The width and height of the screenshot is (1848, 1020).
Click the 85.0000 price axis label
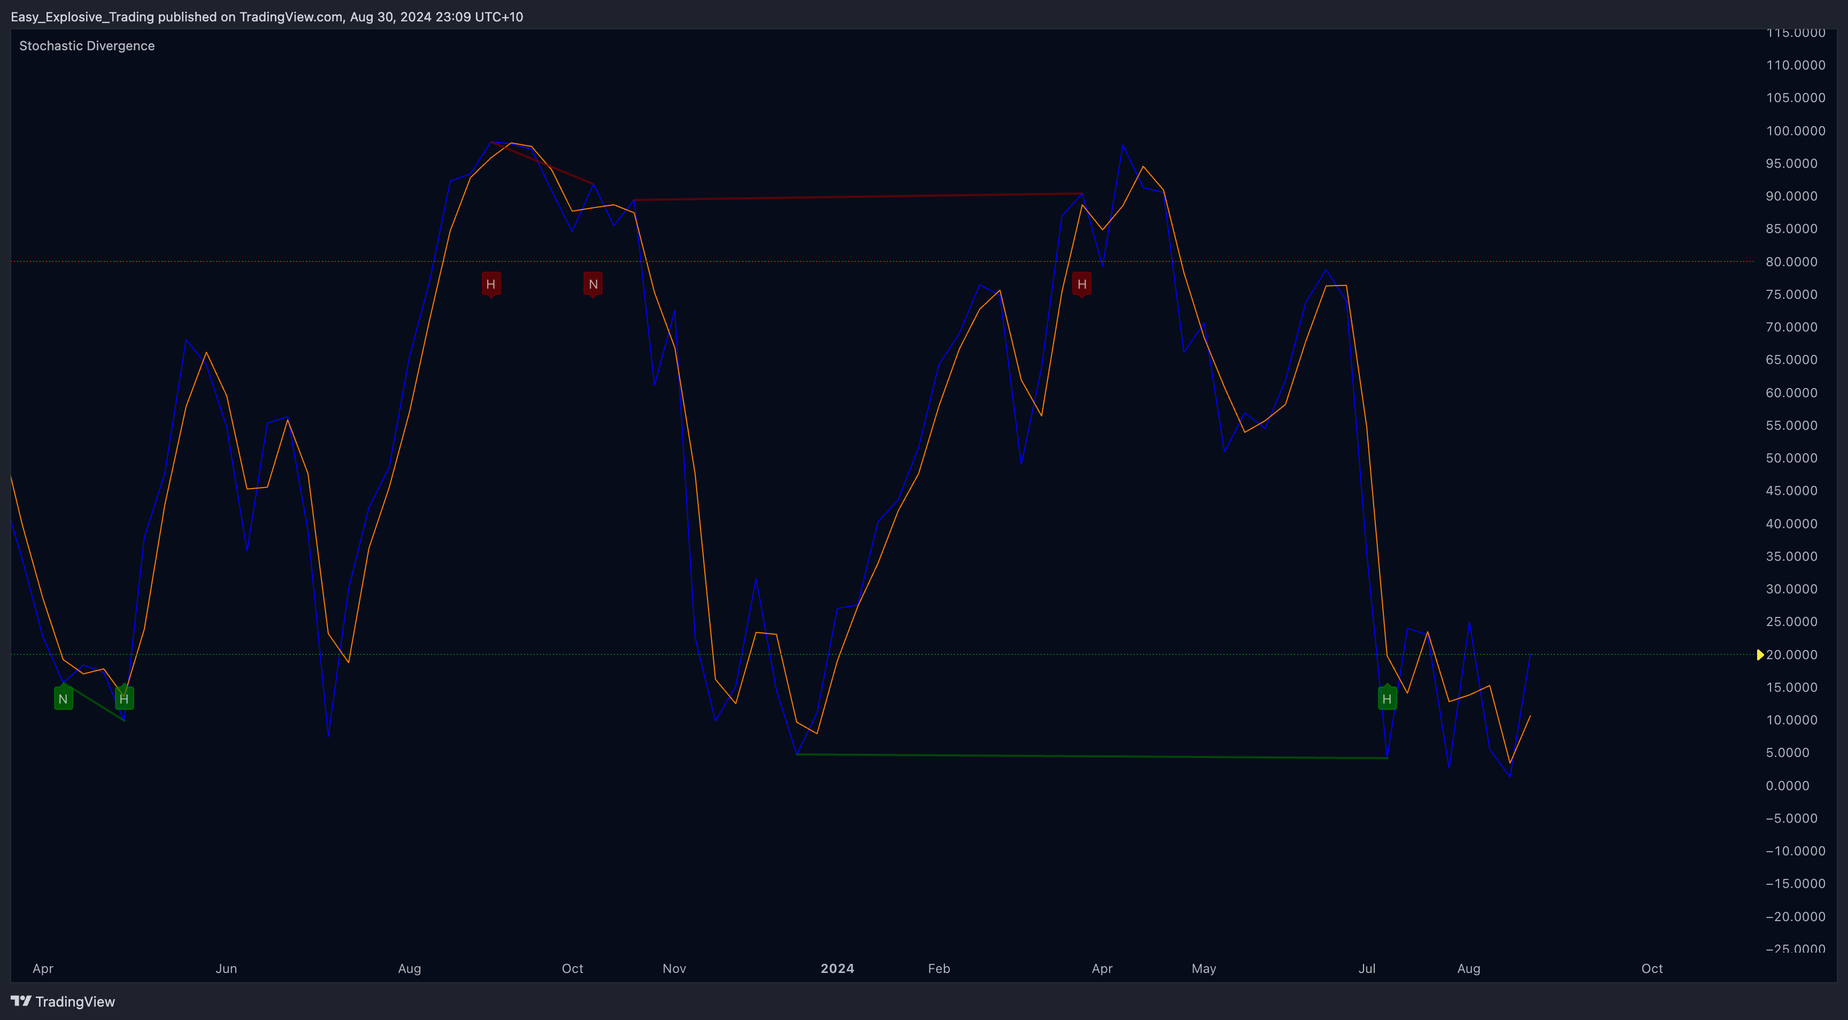tap(1791, 229)
